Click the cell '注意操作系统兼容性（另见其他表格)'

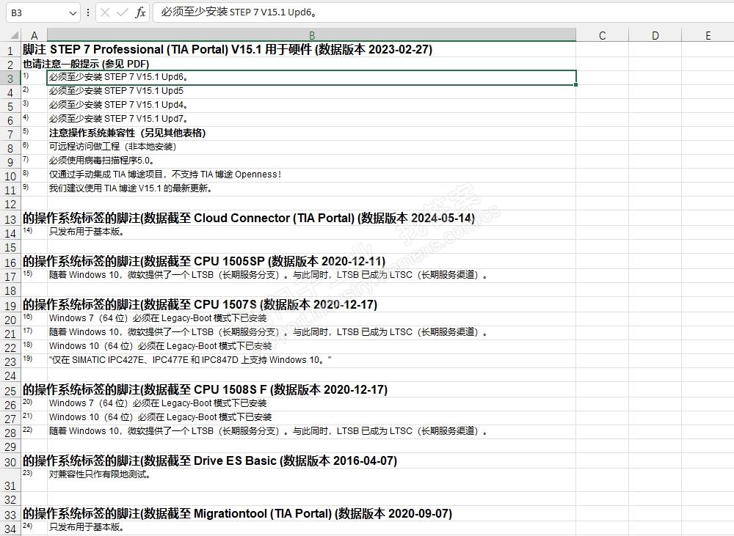[311, 133]
